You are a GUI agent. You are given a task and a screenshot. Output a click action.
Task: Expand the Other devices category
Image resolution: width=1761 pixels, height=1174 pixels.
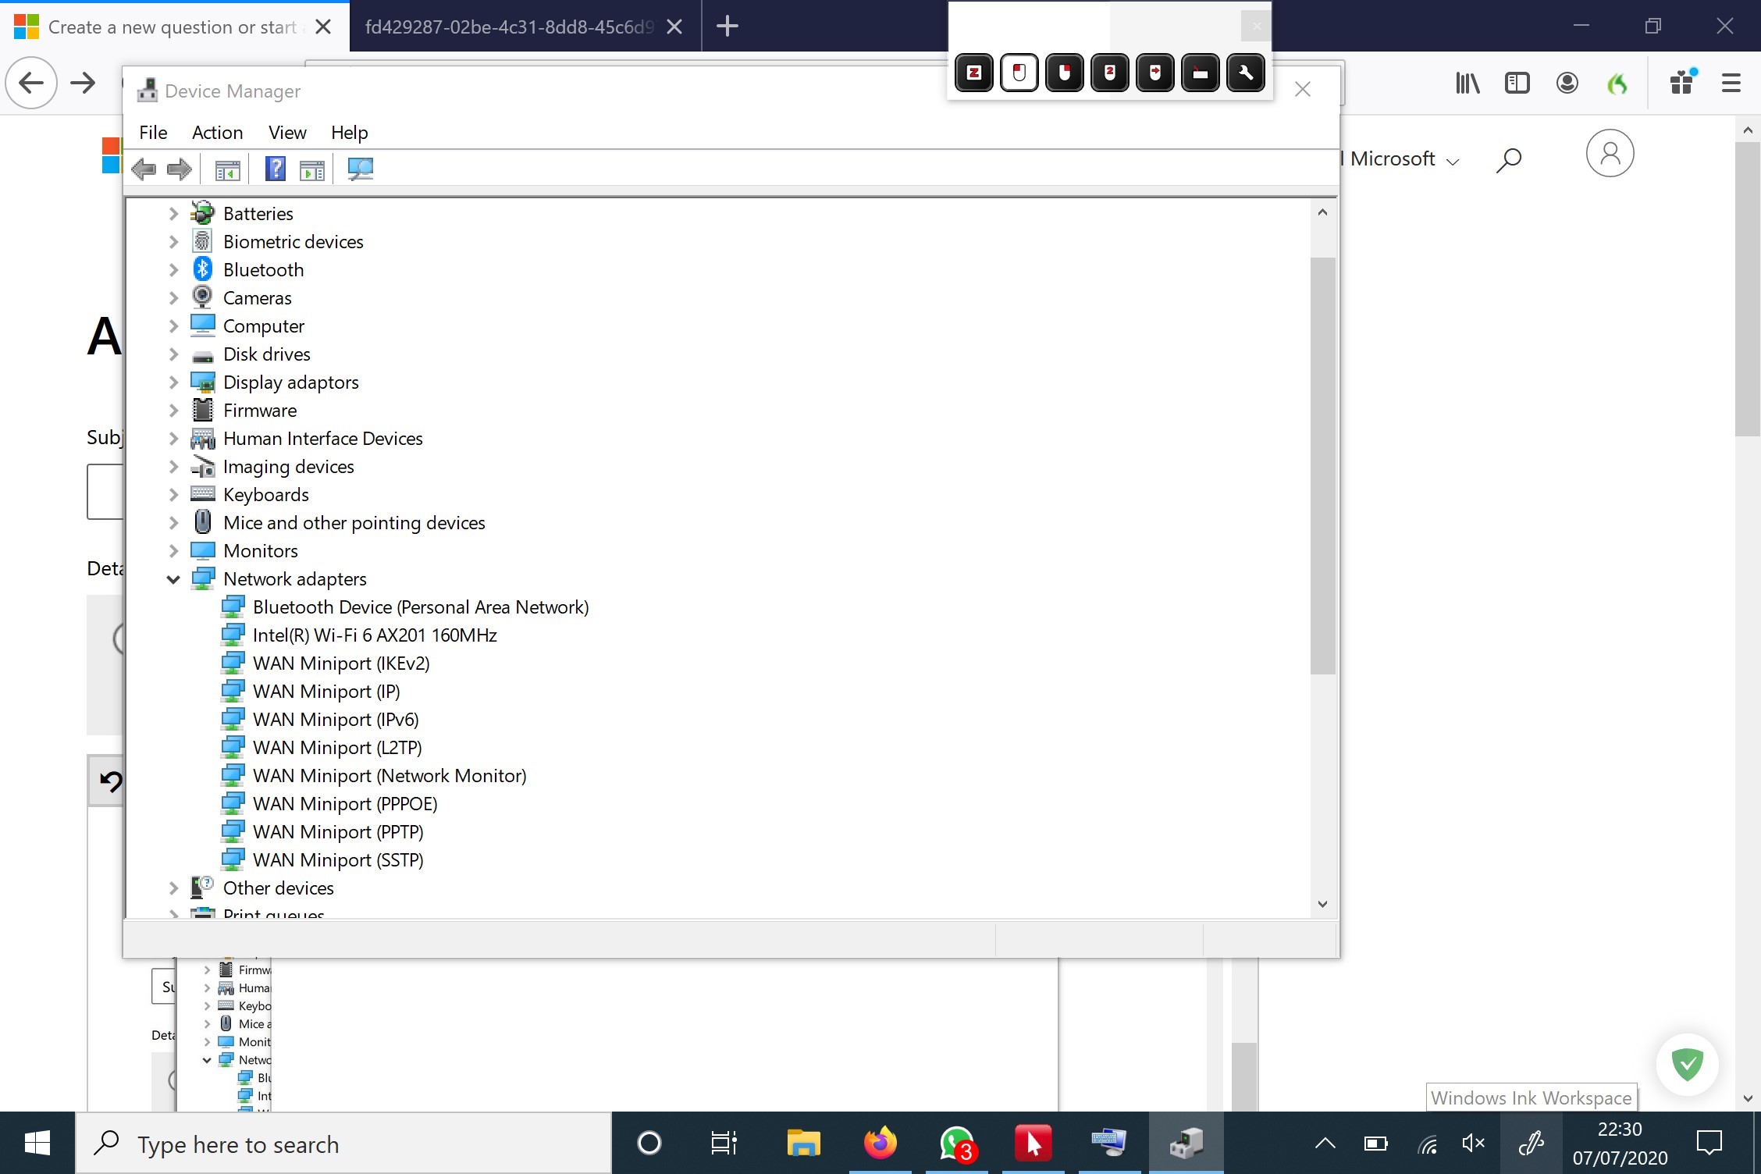173,888
